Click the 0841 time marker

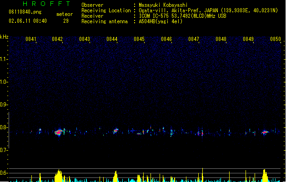[31, 39]
